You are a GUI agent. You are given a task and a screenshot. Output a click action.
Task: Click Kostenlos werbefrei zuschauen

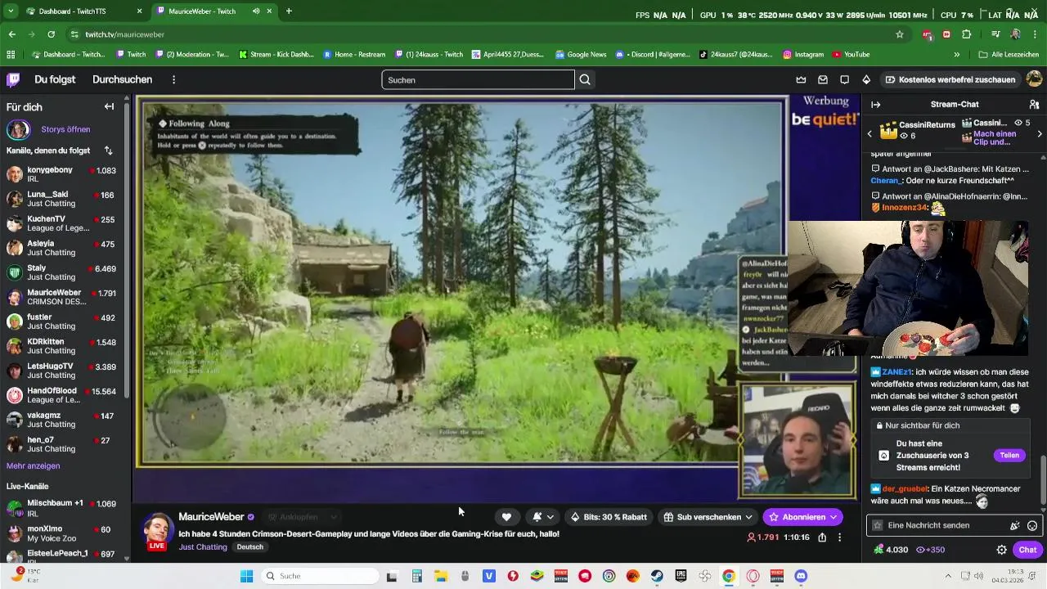[950, 79]
